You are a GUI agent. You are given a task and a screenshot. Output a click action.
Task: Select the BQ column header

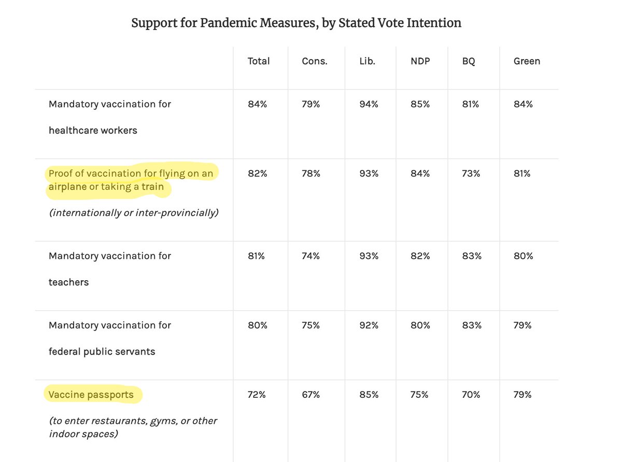pos(469,61)
